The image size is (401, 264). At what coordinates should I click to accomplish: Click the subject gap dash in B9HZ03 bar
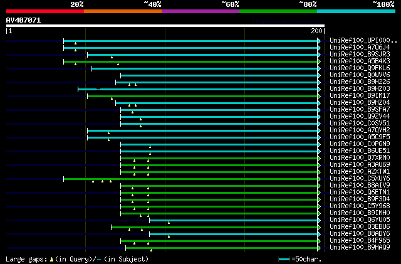[x=98, y=90]
